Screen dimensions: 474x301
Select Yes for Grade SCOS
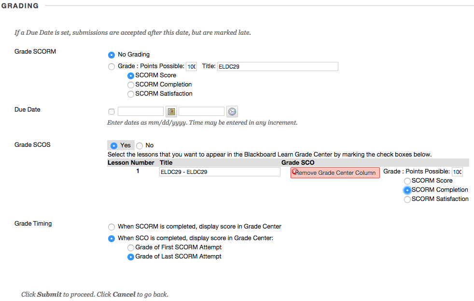pyautogui.click(x=114, y=145)
